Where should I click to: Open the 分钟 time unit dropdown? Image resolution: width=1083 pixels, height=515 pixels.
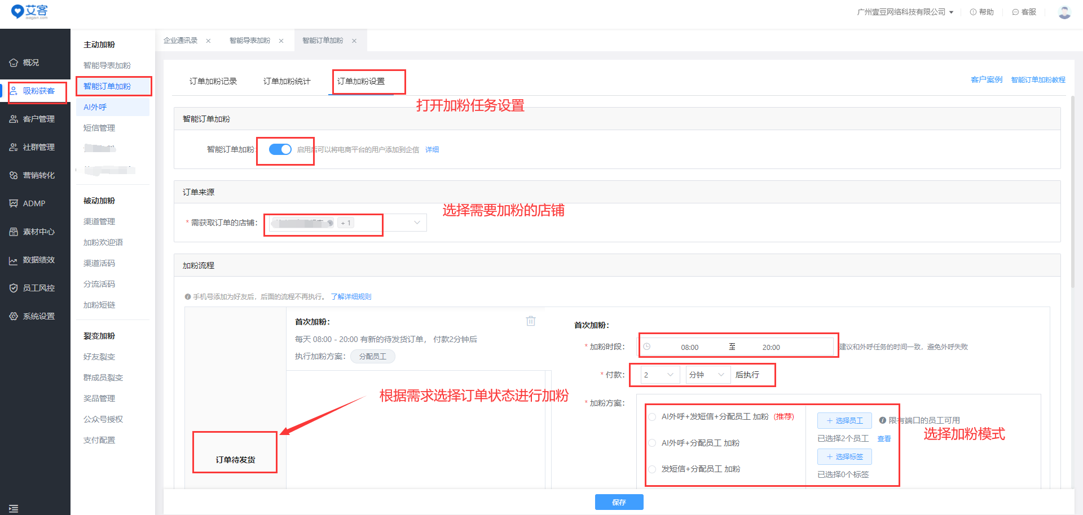(707, 374)
